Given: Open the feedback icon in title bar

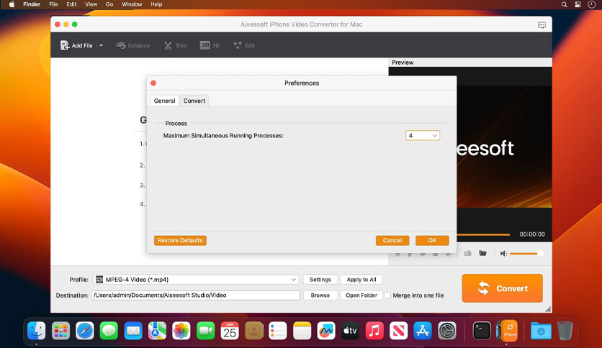Looking at the screenshot, I should 542,25.
